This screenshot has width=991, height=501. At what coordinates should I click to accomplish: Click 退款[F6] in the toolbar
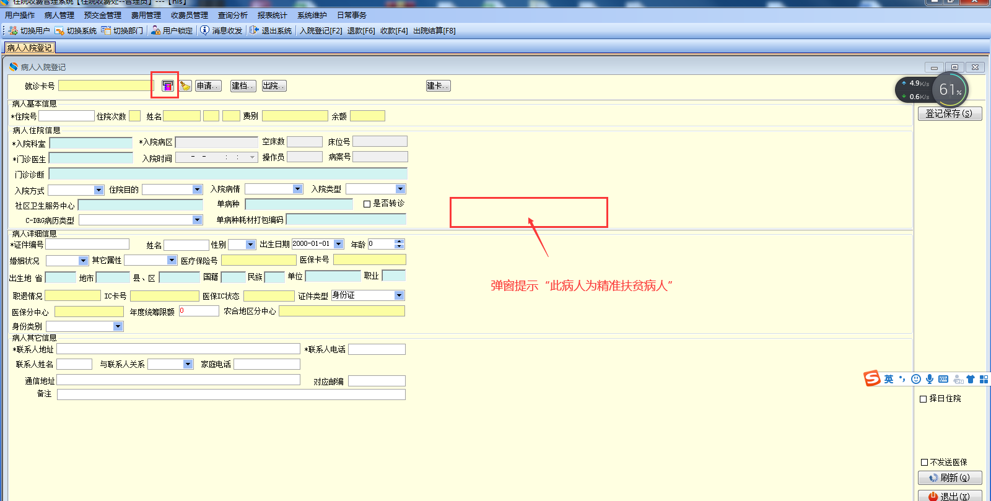[361, 31]
